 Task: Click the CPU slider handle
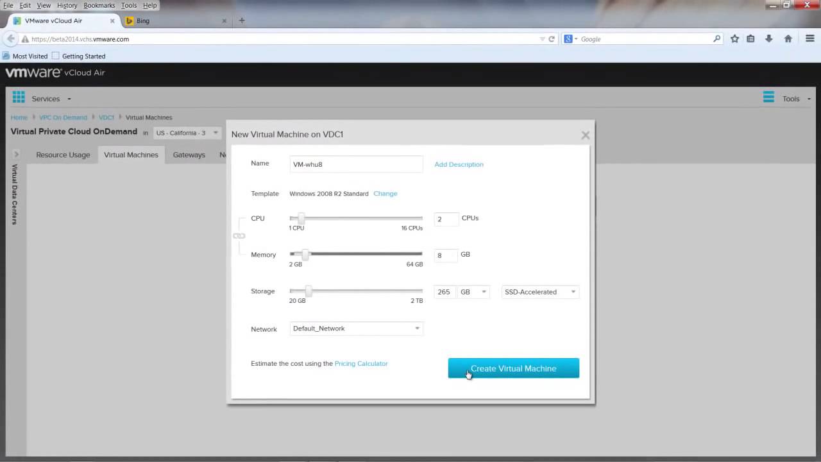301,218
